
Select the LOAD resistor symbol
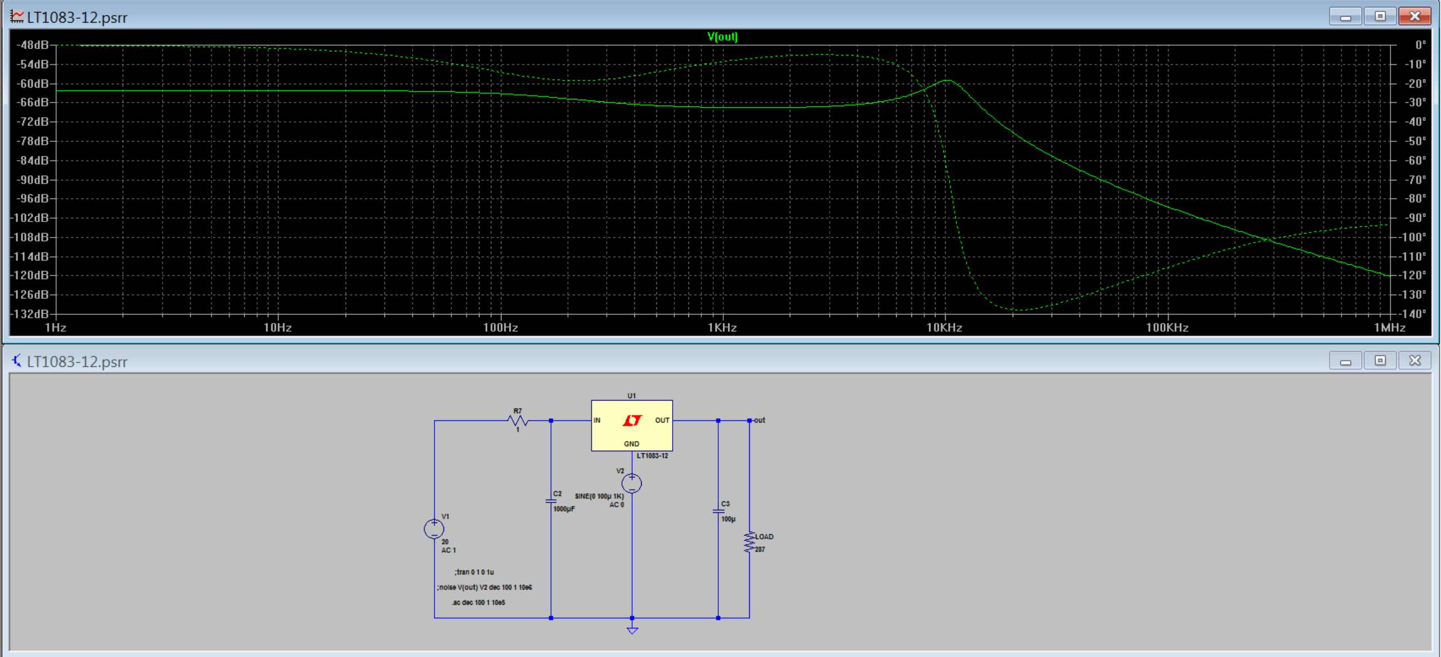tap(749, 542)
